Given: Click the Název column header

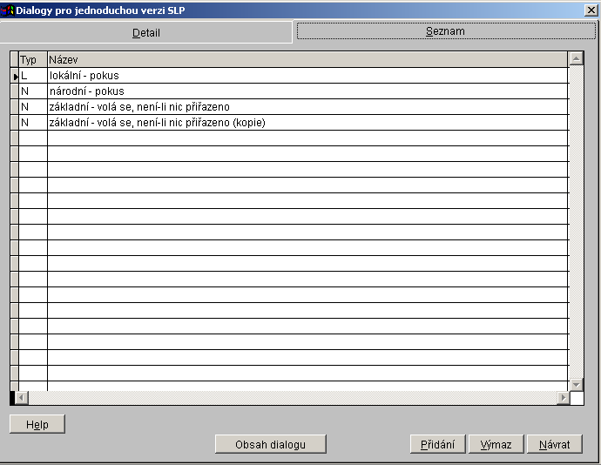Looking at the screenshot, I should pos(305,60).
